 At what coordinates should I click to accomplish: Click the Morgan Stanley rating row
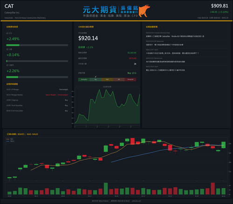[37, 95]
